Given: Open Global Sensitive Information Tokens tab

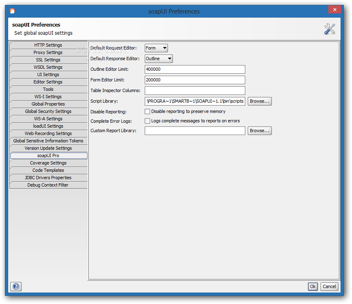Looking at the screenshot, I should [48, 141].
